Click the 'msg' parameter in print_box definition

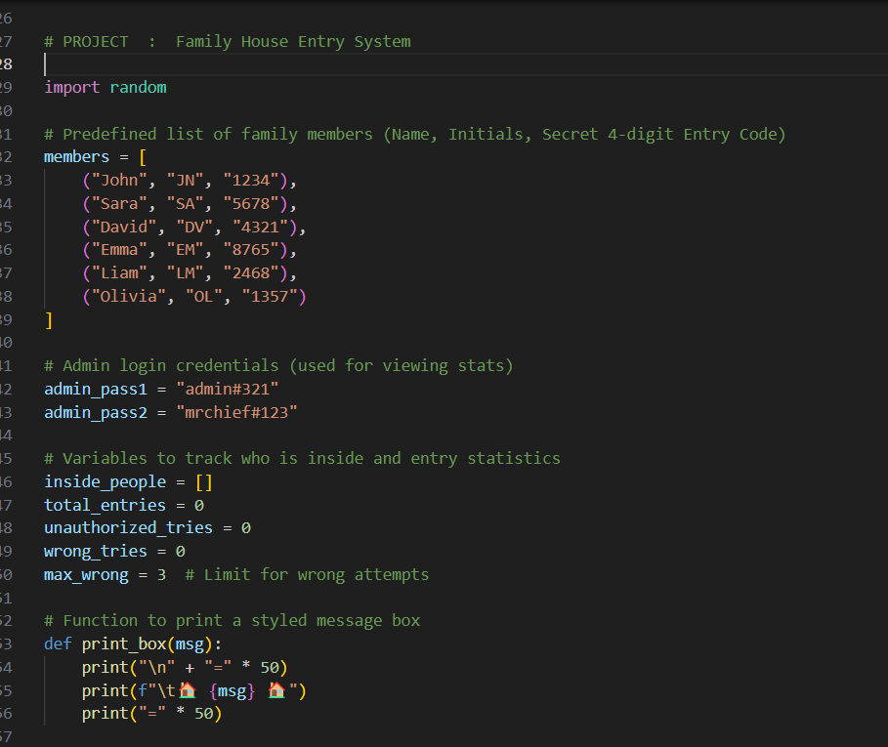(x=190, y=644)
